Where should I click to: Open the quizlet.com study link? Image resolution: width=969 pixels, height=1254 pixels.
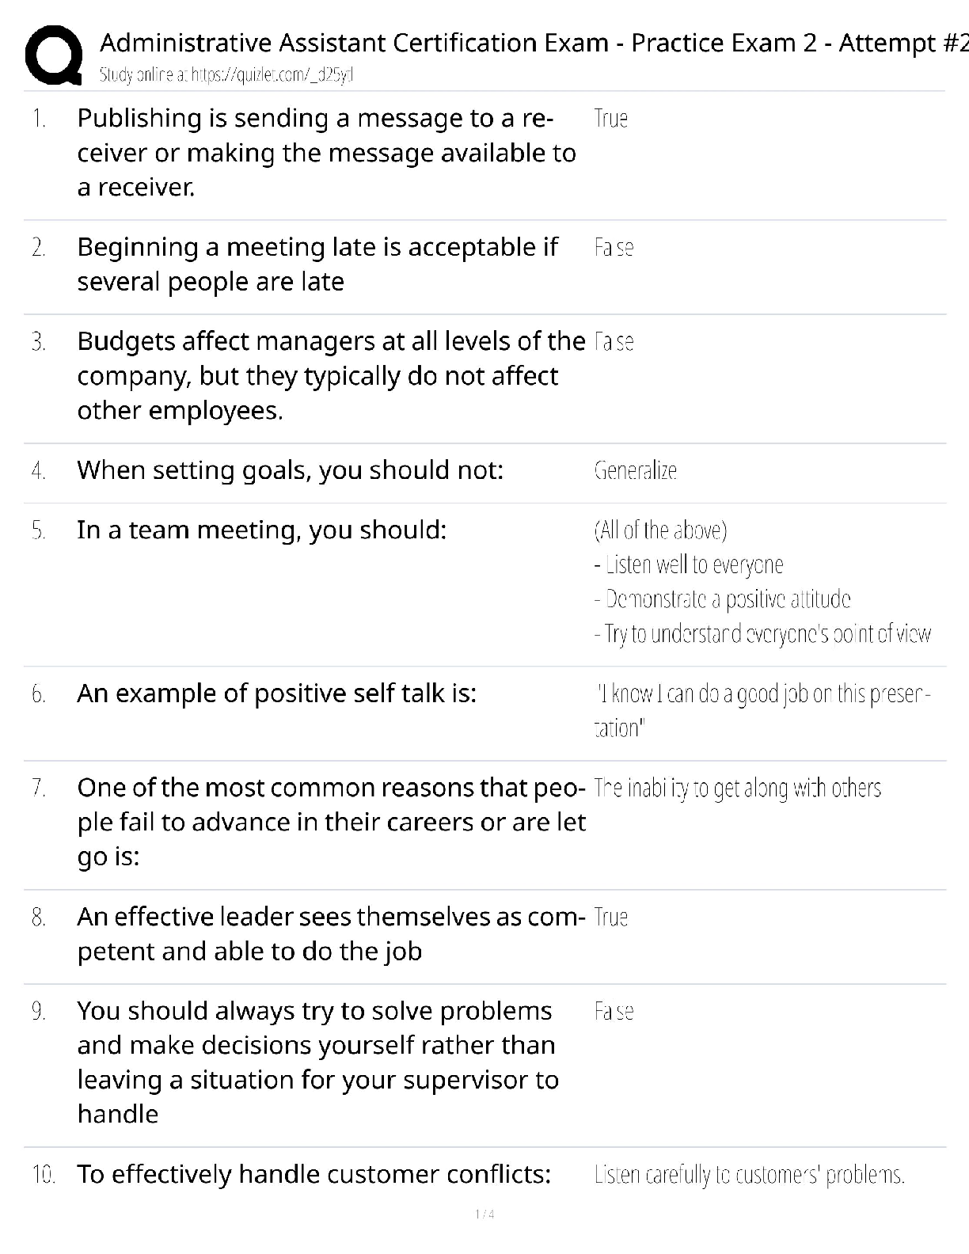click(x=226, y=75)
